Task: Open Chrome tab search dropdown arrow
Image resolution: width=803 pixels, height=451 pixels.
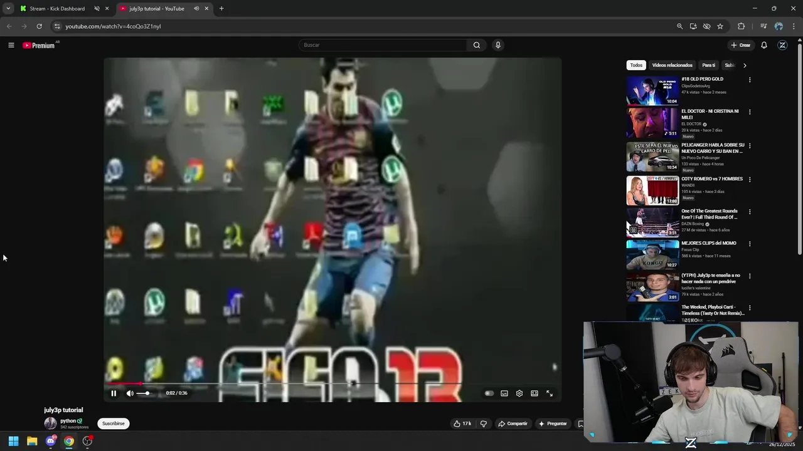Action: [x=8, y=9]
